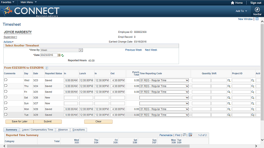This screenshot has height=148, width=264.
Task: Open the NavBar compass icon
Action: pos(257,9)
